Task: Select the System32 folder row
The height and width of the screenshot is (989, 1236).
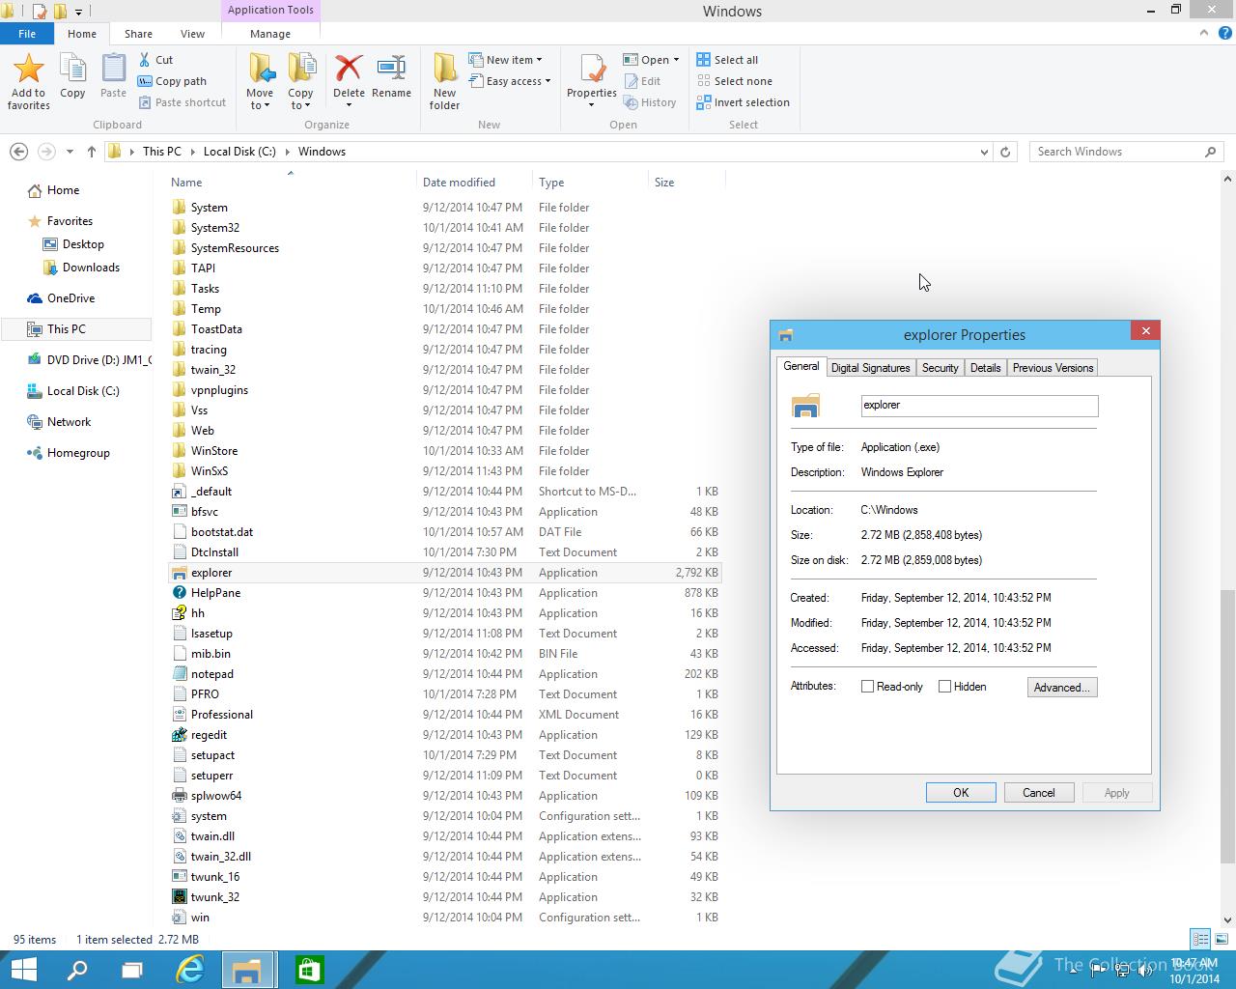Action: point(444,228)
